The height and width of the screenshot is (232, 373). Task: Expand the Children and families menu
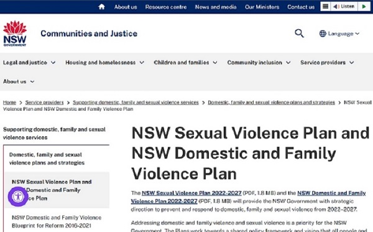pyautogui.click(x=185, y=63)
